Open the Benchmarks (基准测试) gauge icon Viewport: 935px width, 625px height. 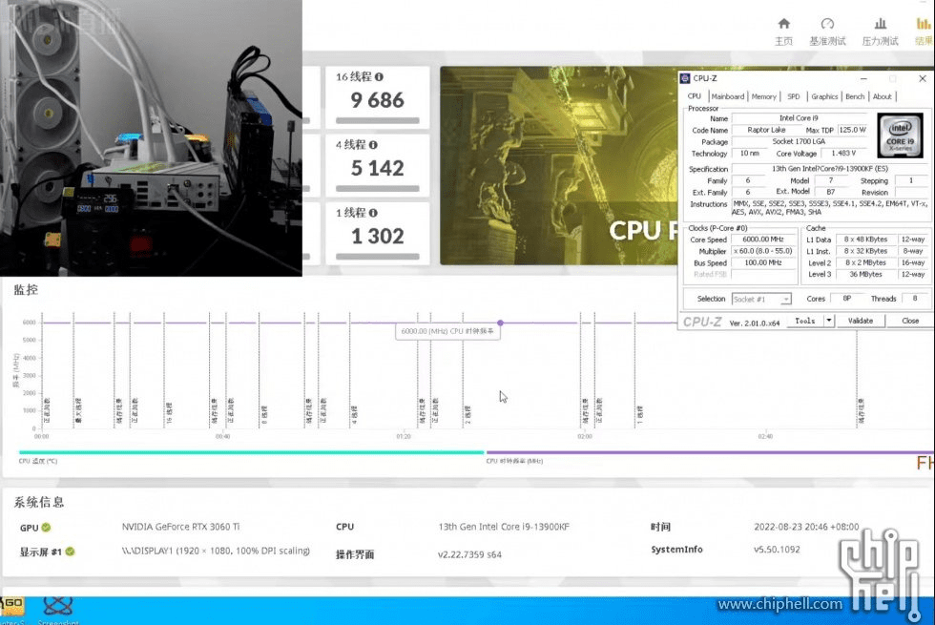coord(827,24)
